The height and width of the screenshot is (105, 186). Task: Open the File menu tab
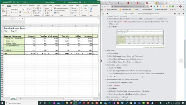click(x=3, y=6)
